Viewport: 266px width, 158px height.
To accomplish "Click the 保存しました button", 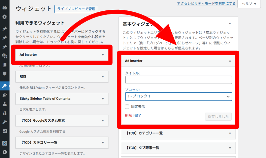I will tap(218, 117).
